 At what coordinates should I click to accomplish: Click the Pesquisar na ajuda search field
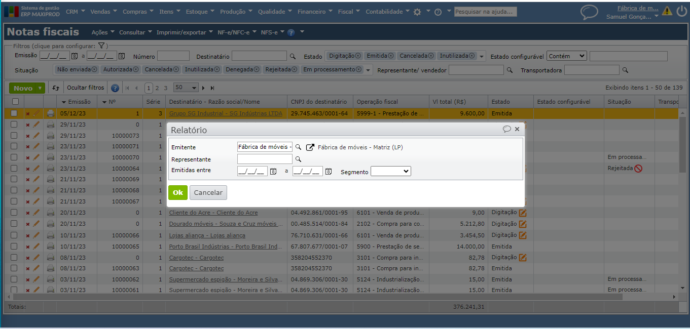coord(485,12)
